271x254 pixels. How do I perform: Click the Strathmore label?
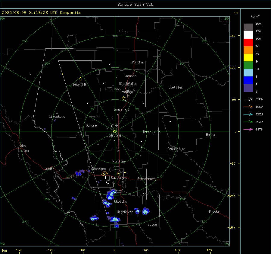pyautogui.click(x=146, y=179)
